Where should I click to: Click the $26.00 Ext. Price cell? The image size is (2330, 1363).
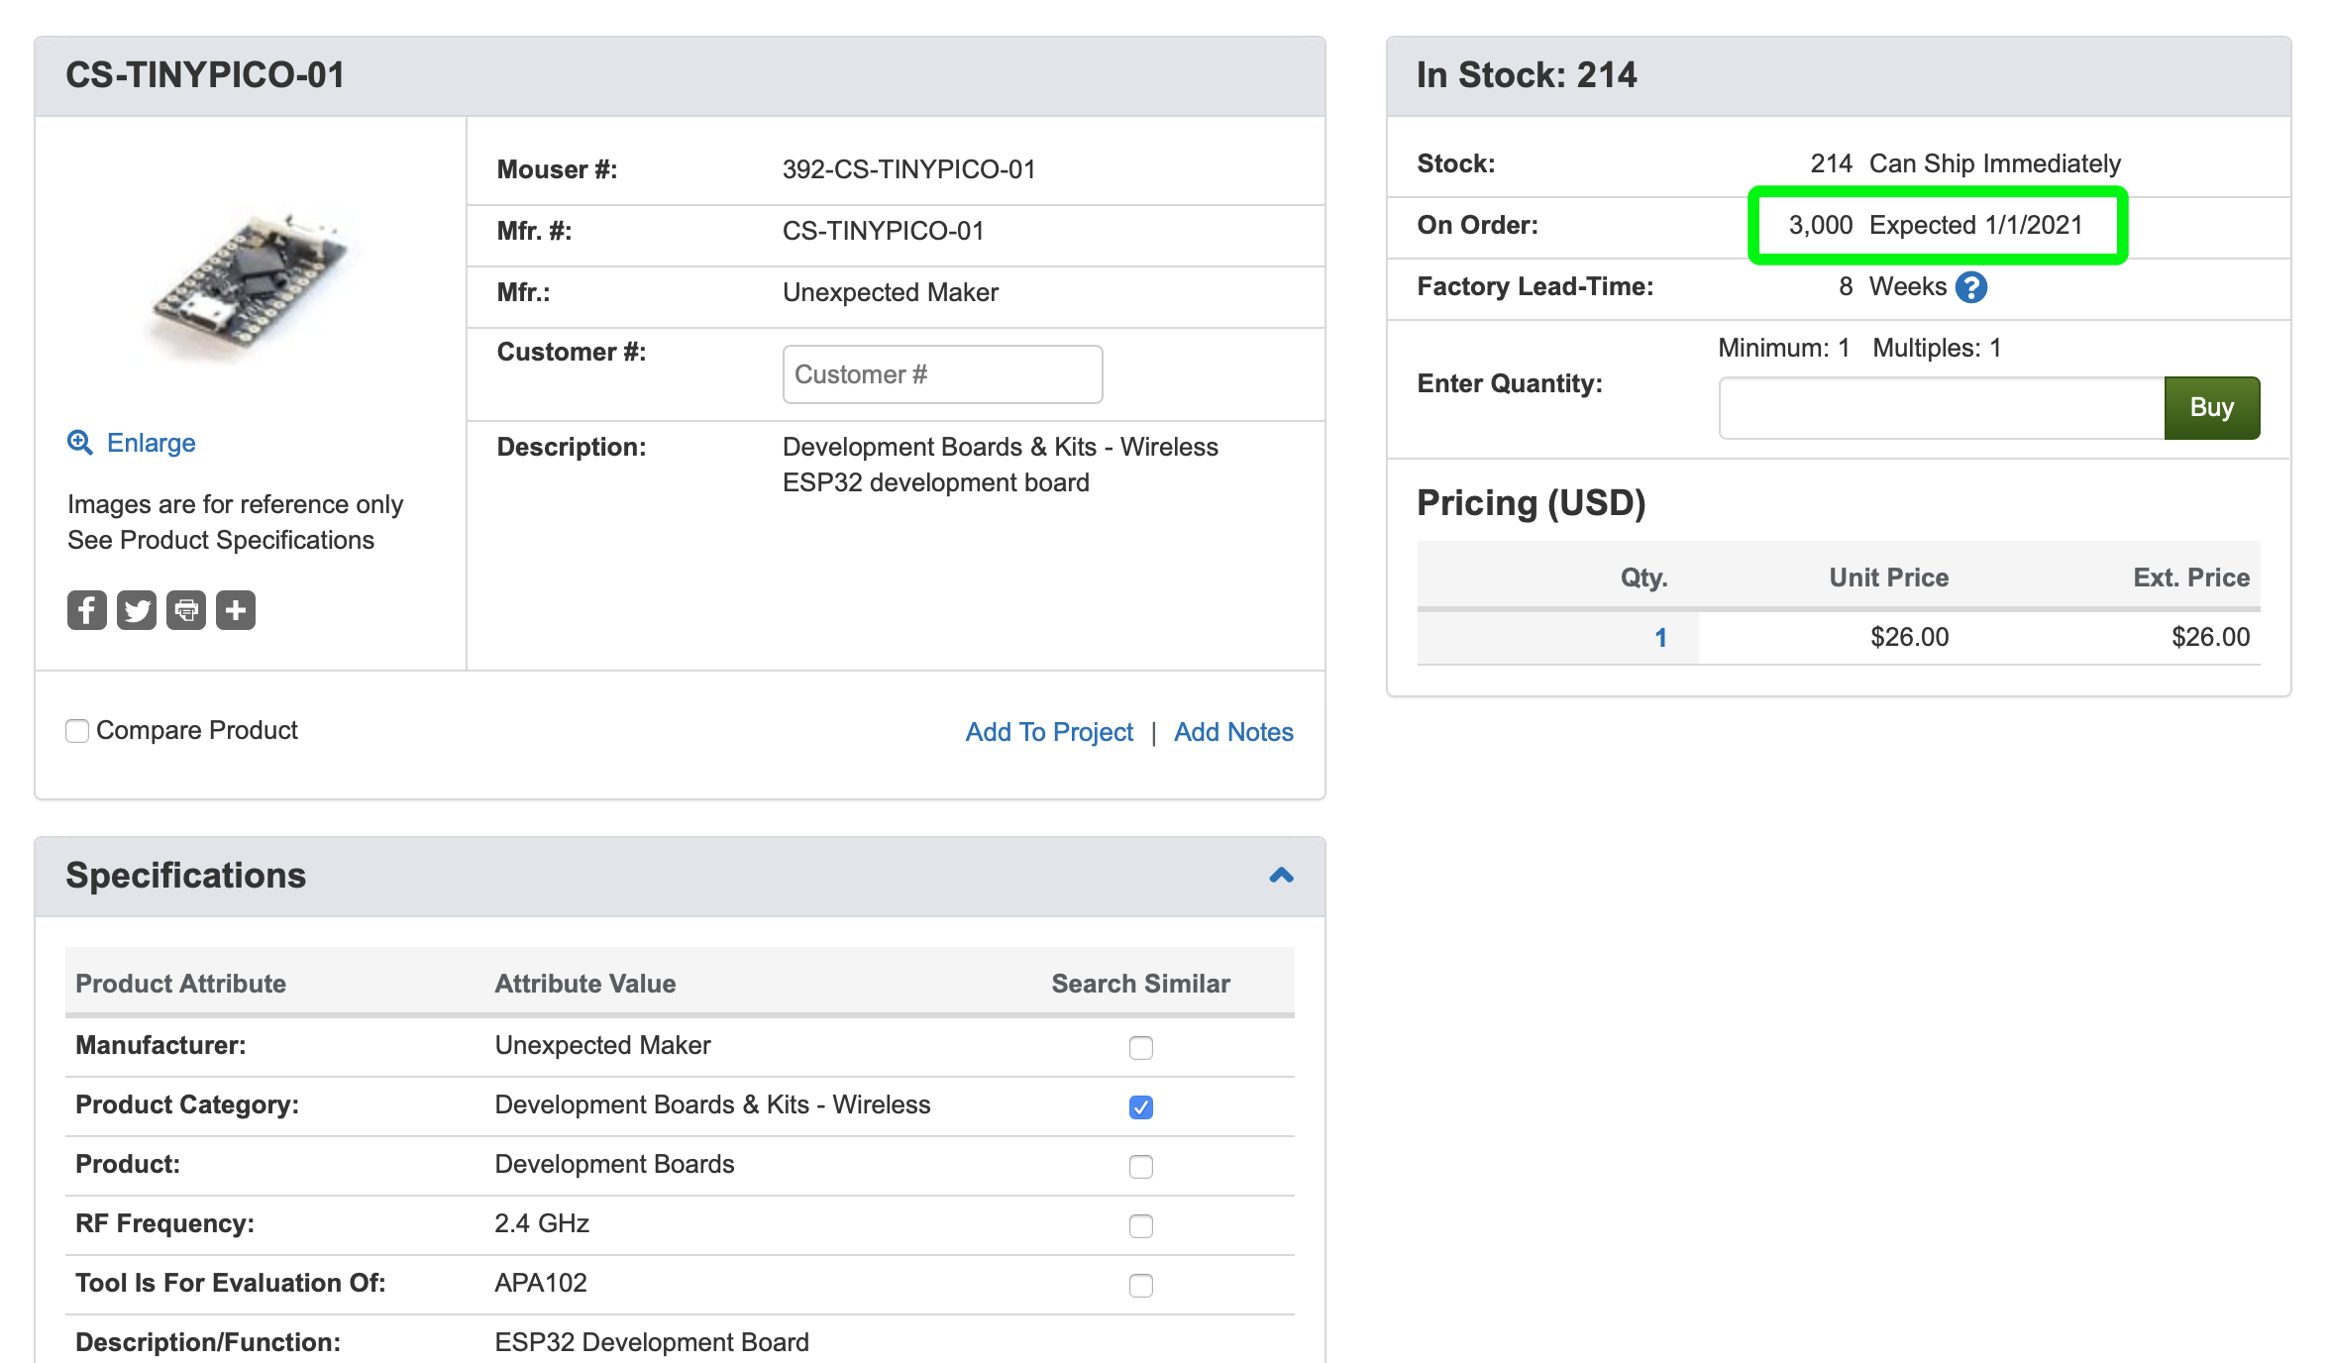pyautogui.click(x=2210, y=637)
